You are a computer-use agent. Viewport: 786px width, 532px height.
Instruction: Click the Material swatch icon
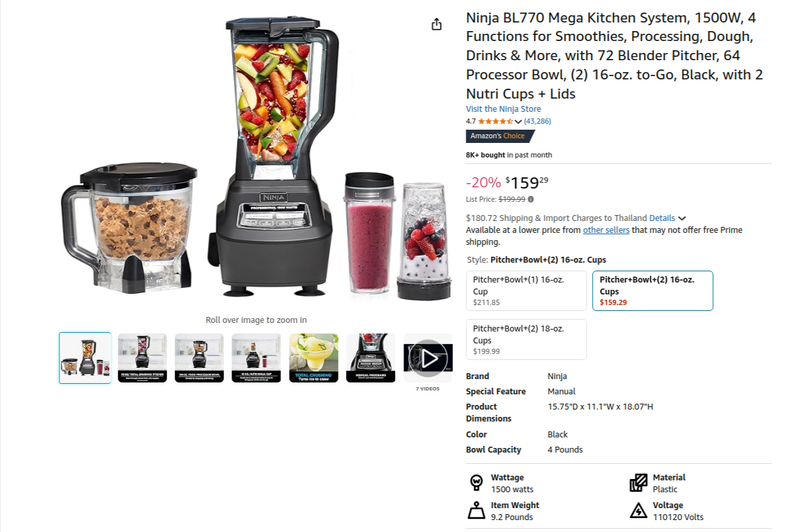[x=638, y=483]
